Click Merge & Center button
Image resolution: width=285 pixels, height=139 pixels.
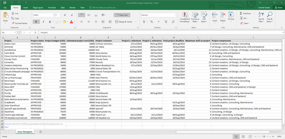point(124,22)
